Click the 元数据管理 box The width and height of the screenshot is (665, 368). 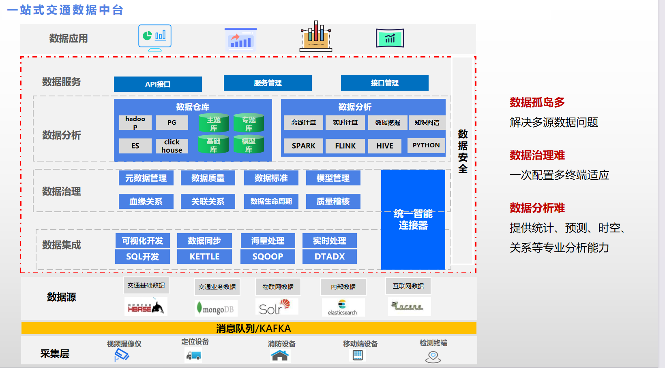[146, 178]
